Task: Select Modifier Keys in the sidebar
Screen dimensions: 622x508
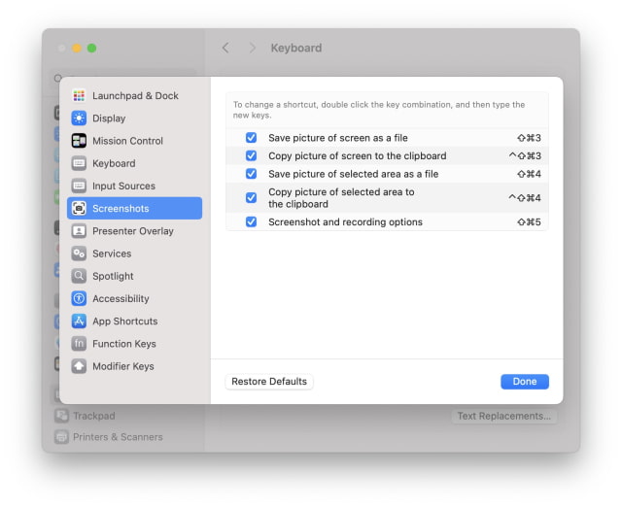Action: (x=122, y=366)
